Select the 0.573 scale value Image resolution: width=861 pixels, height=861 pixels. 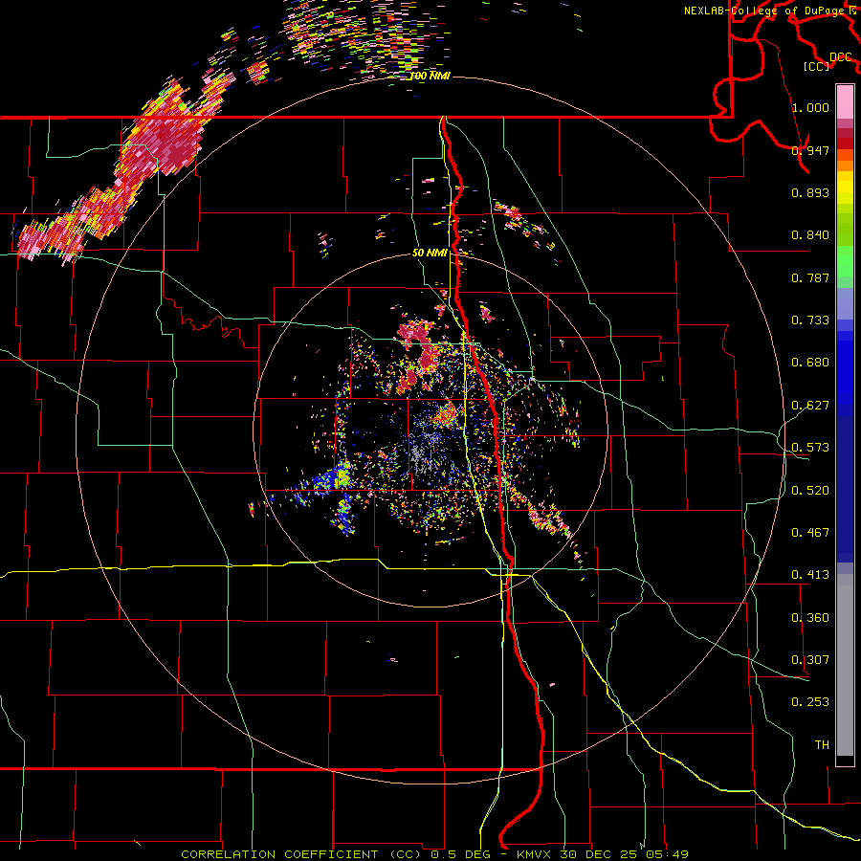[810, 448]
